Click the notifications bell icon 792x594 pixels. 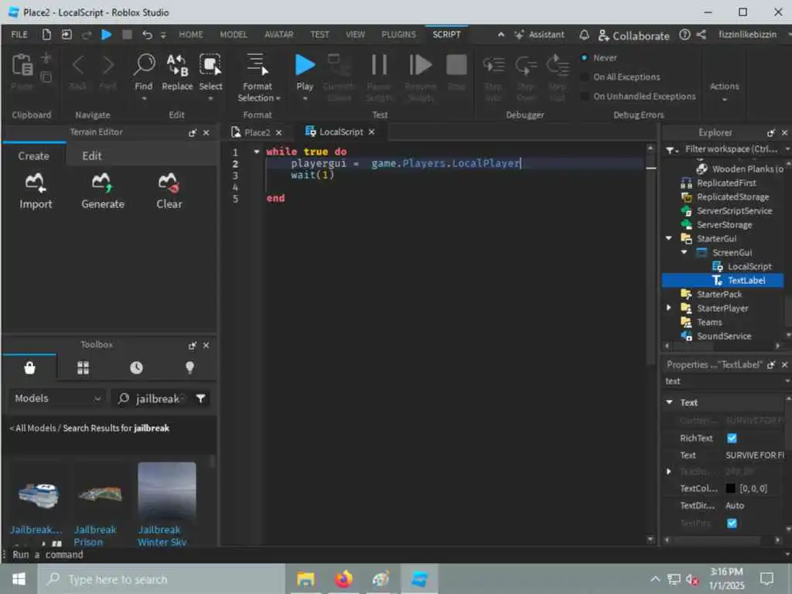(x=584, y=34)
